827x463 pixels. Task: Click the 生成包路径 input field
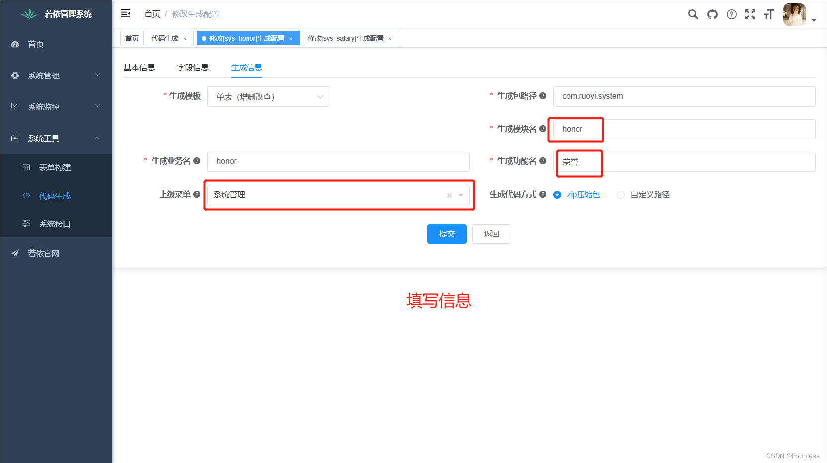pyautogui.click(x=684, y=96)
